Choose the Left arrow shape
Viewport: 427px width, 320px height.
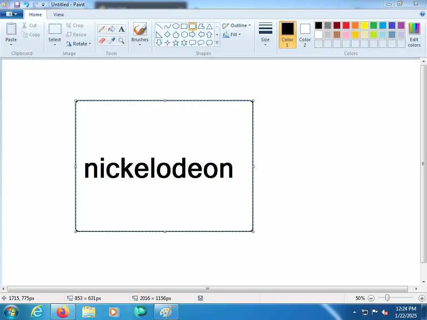201,35
